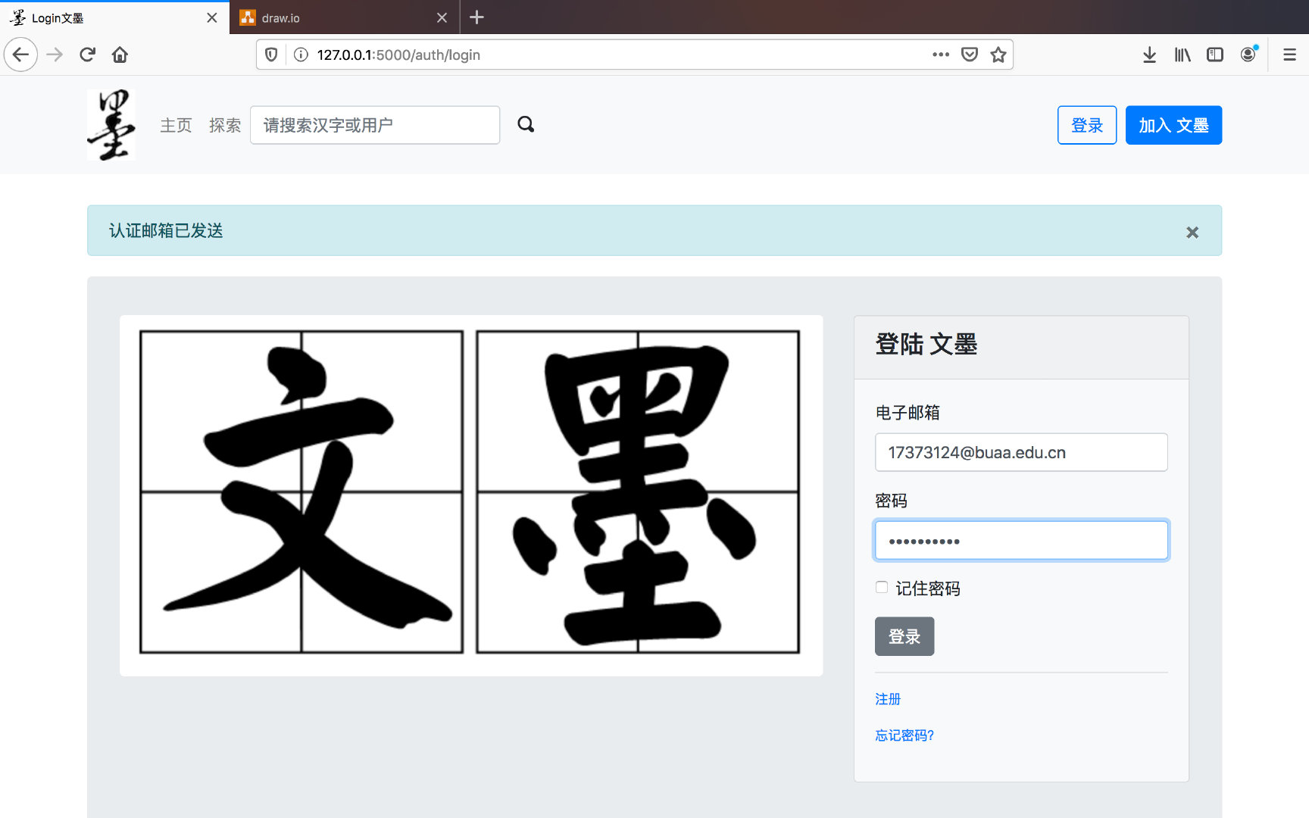
Task: Go to browser home page
Action: [120, 55]
